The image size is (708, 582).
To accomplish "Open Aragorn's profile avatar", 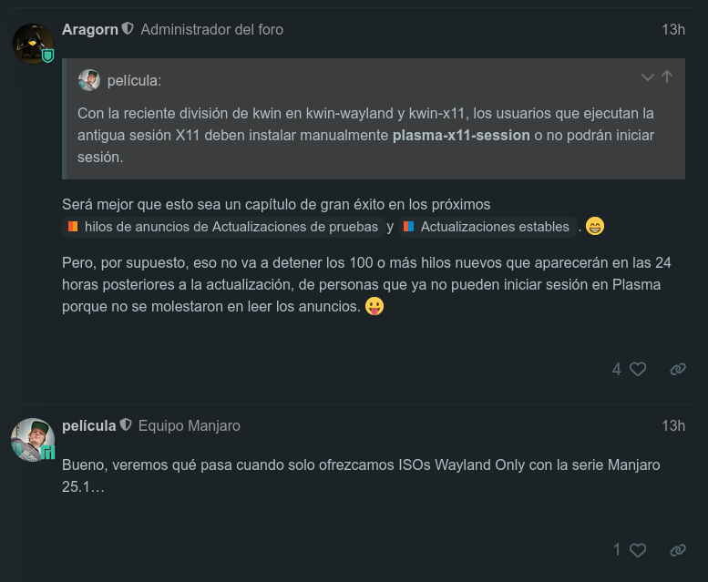I will click(33, 44).
